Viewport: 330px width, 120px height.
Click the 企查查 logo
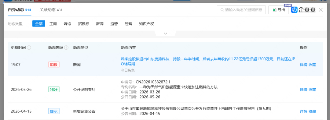[x=303, y=10]
